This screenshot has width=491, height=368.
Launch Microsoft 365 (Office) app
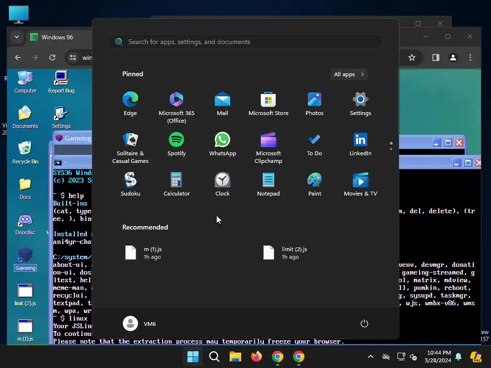pos(176,107)
